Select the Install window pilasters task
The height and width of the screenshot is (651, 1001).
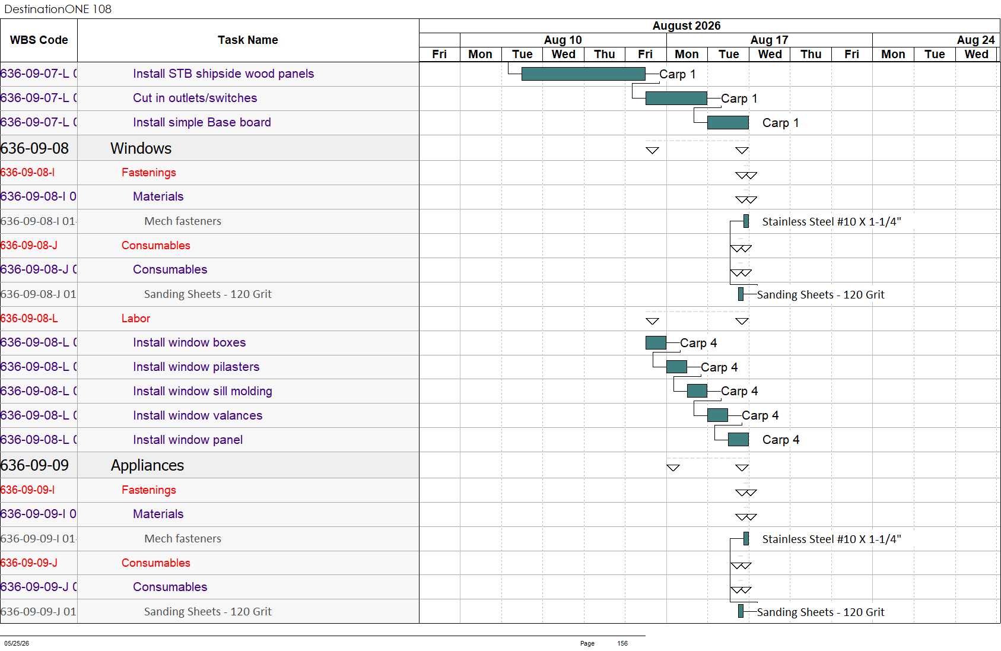click(196, 367)
